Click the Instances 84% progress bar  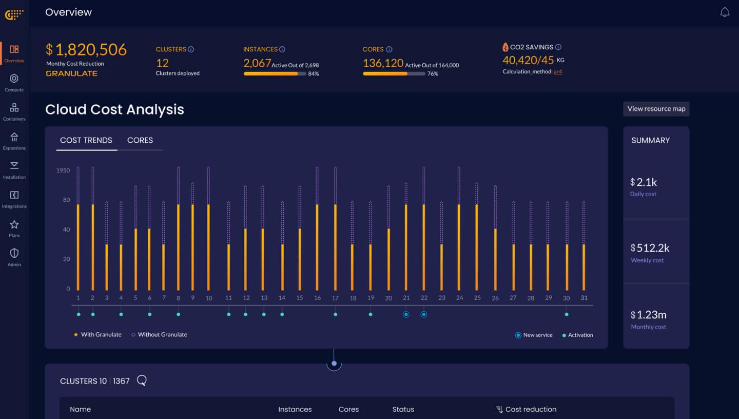click(274, 74)
